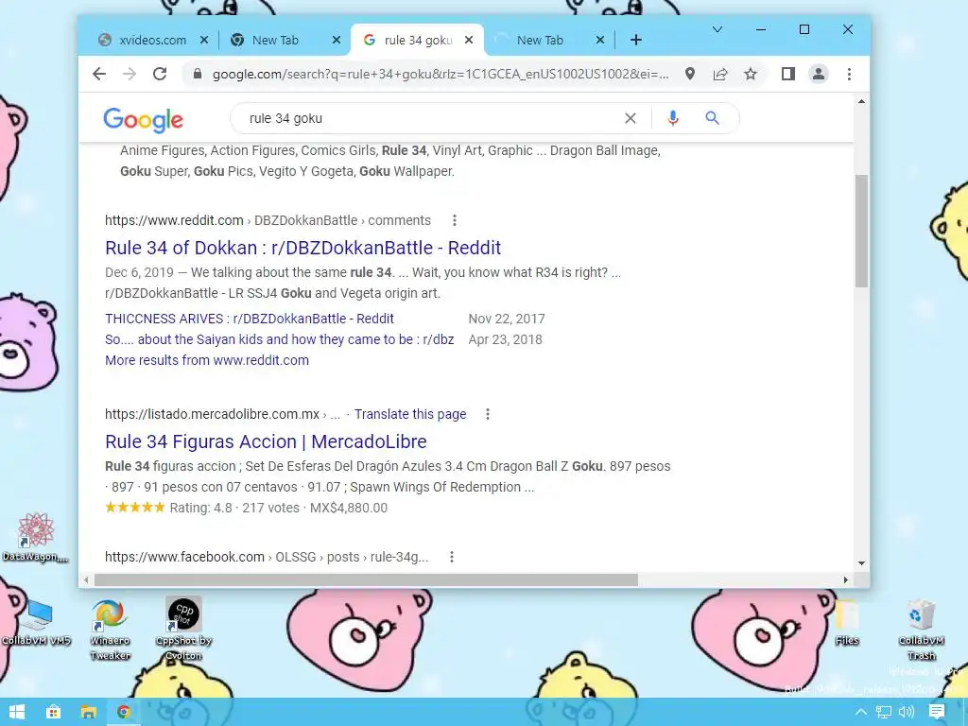Image resolution: width=968 pixels, height=726 pixels.
Task: Focus the Google search input field
Action: (x=432, y=118)
